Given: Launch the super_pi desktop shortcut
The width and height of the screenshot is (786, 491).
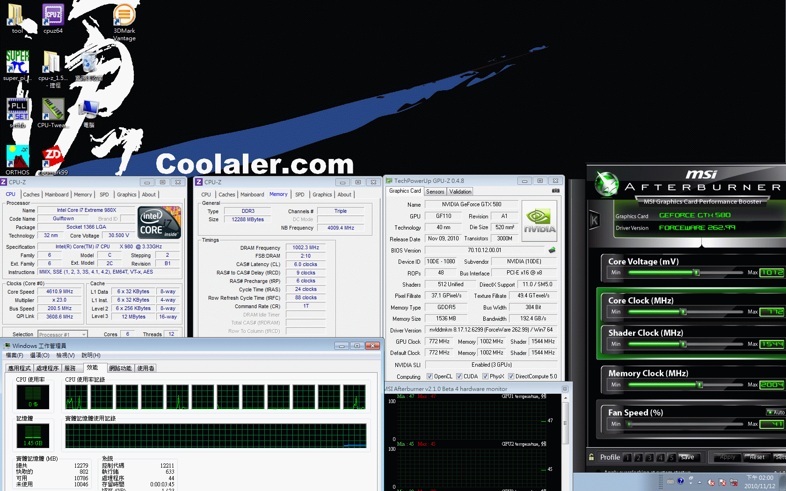Looking at the screenshot, I should (x=17, y=65).
